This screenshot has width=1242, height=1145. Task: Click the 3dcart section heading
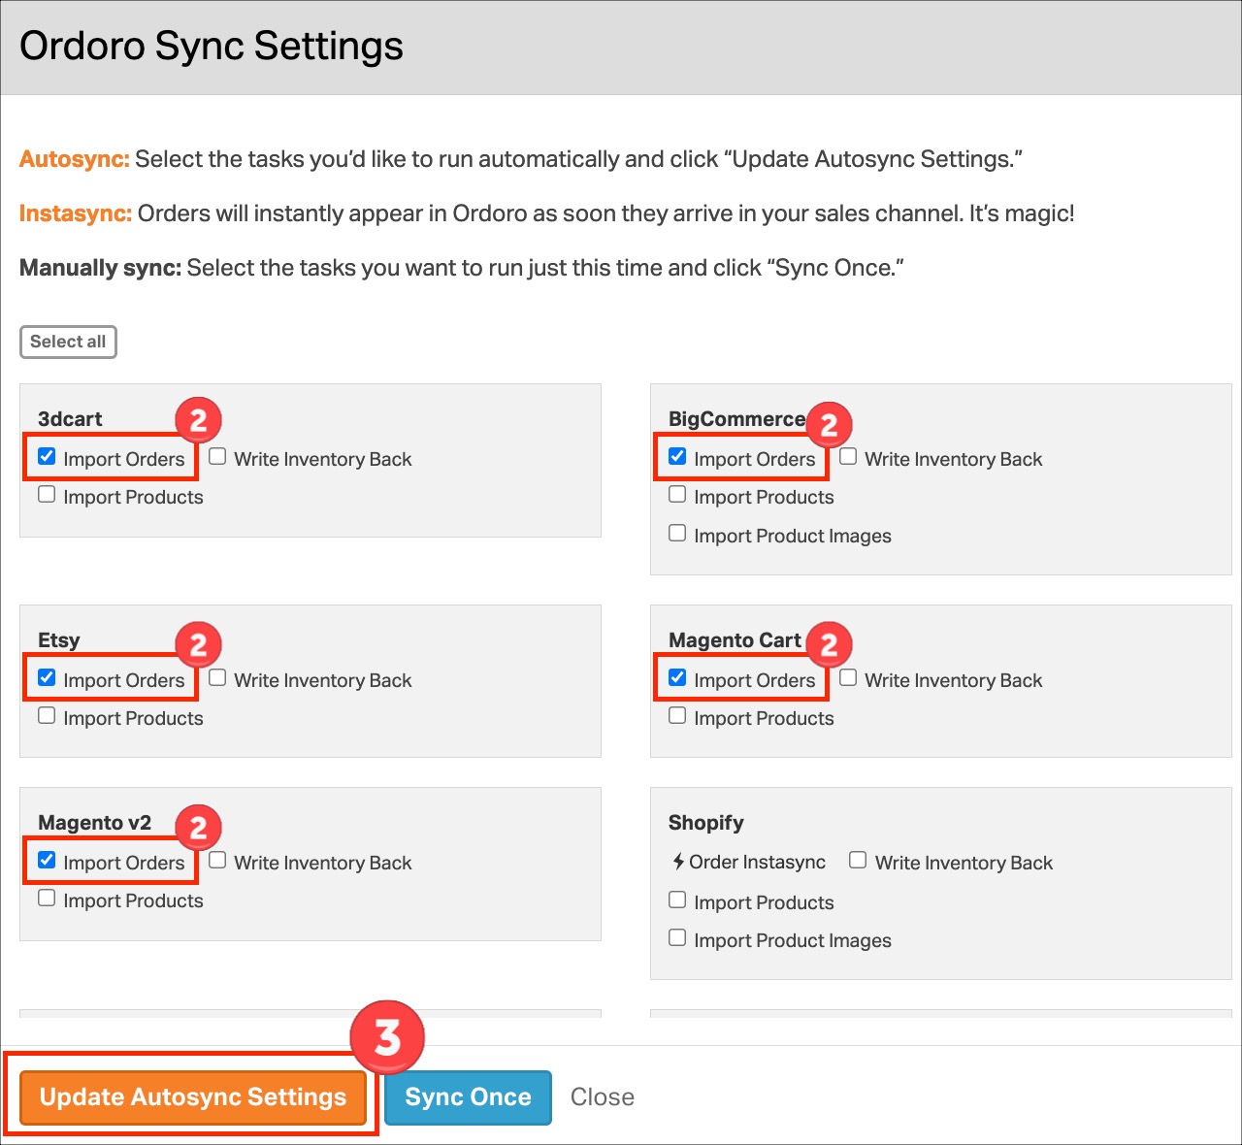click(70, 419)
